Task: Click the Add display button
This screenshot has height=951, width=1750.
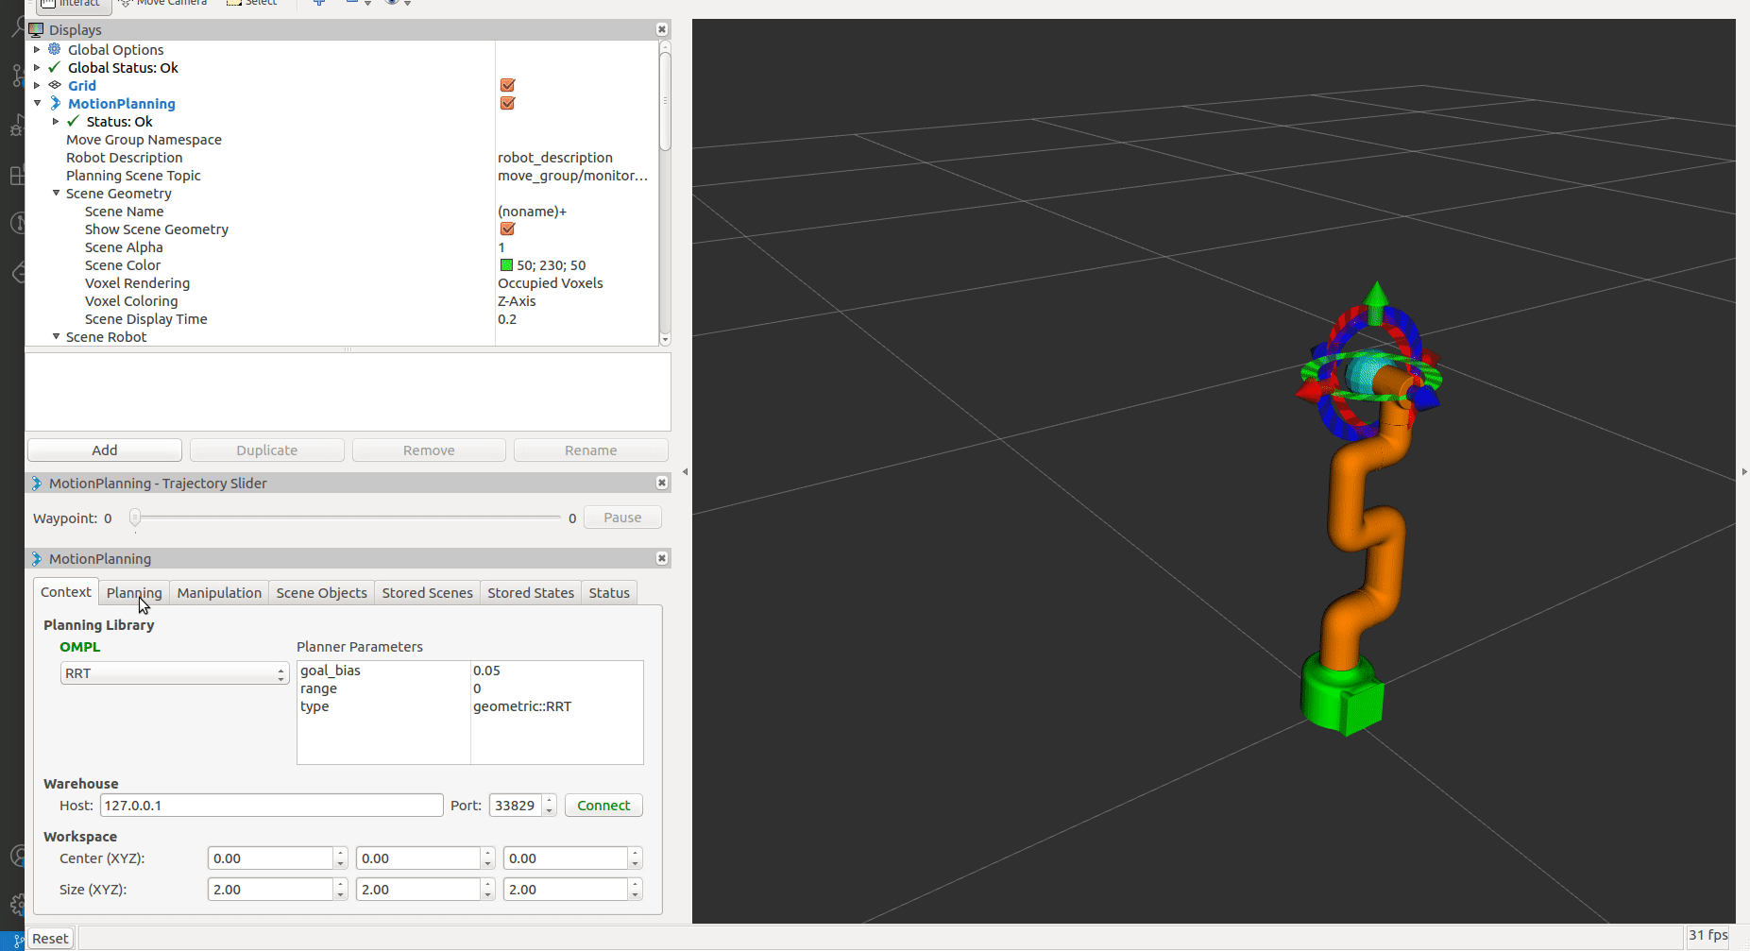Action: click(105, 450)
